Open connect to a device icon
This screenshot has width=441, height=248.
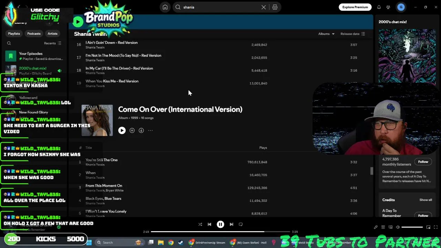tap(390, 227)
